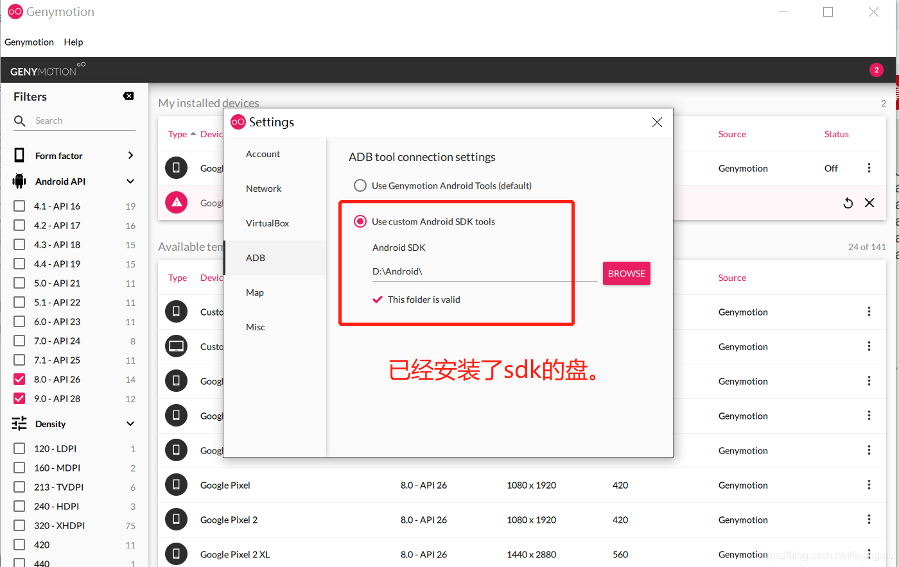Open the Help menu

click(73, 42)
